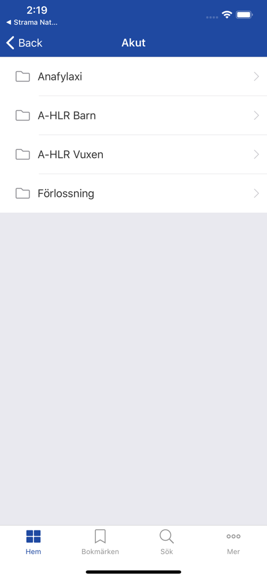
Task: Tap the Sök magnifier icon
Action: pyautogui.click(x=166, y=536)
